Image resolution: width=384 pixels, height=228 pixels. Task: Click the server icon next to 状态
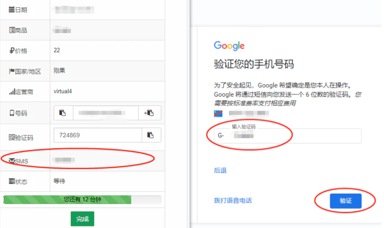point(12,181)
